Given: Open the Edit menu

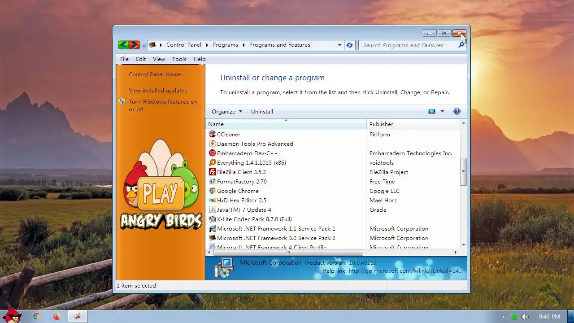Looking at the screenshot, I should pos(141,59).
